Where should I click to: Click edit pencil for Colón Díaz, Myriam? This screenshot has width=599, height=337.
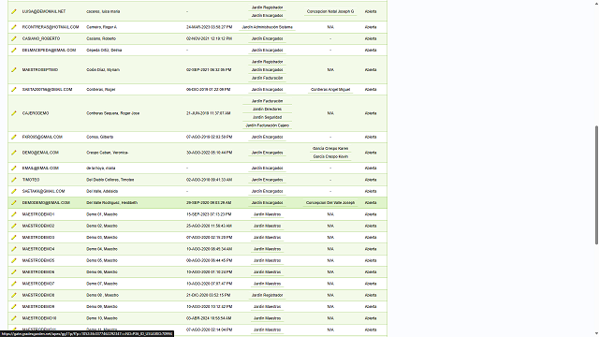click(x=14, y=70)
